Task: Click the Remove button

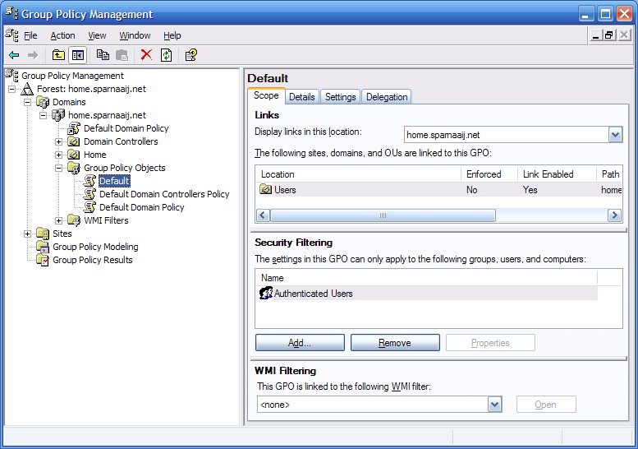Action: [395, 343]
